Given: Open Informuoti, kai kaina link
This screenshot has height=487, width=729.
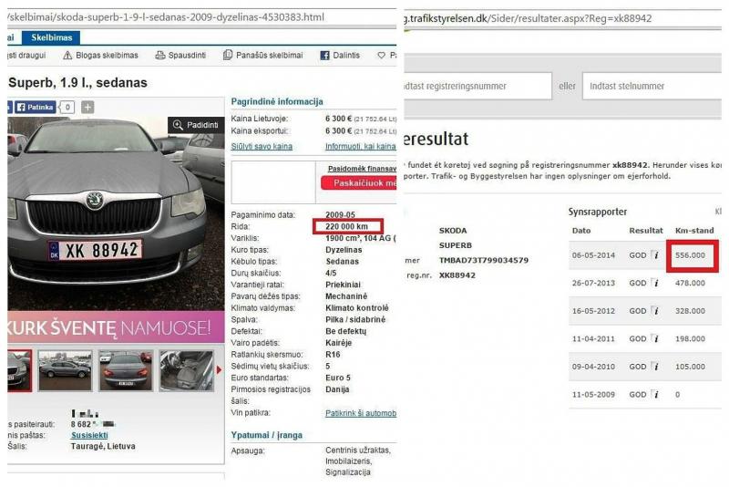Looking at the screenshot, I should [360, 147].
